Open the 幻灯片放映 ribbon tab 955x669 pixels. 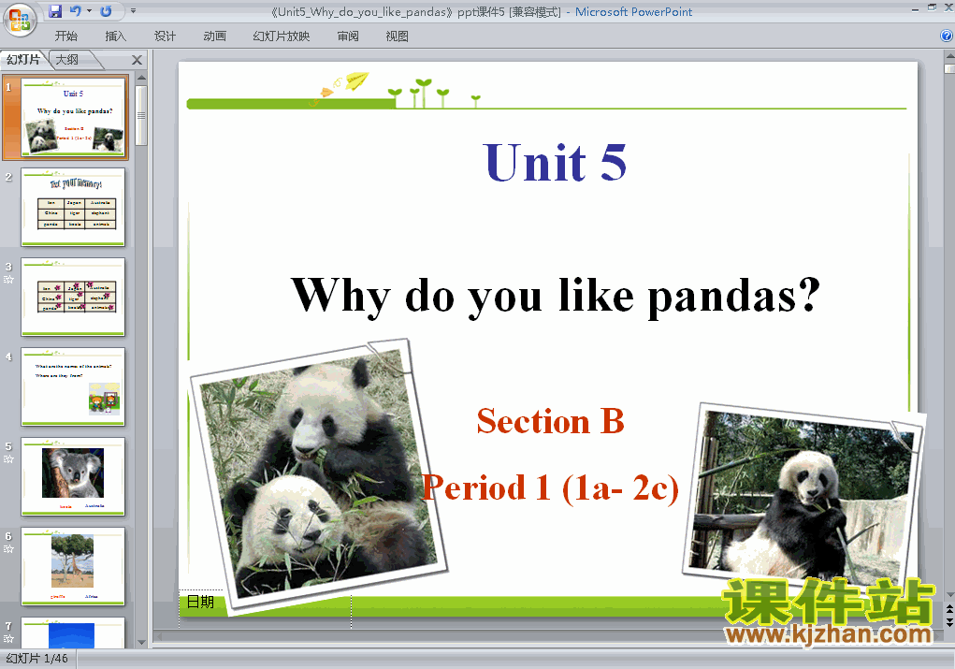click(282, 36)
